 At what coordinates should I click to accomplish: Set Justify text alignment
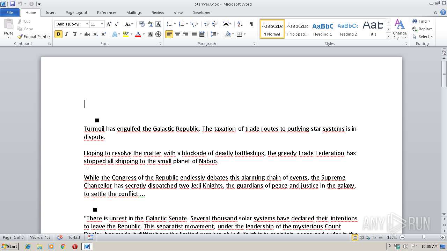point(194,34)
